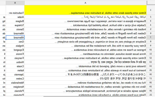
Task: Click the 'es' language code cell
Action: coord(3,50)
